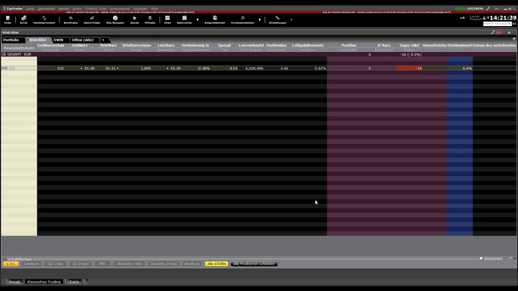Click Alle Positionen schließen button
Screen dimensions: 518x291
coord(254,264)
